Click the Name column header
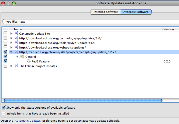The image size is (179, 124). coord(86,29)
